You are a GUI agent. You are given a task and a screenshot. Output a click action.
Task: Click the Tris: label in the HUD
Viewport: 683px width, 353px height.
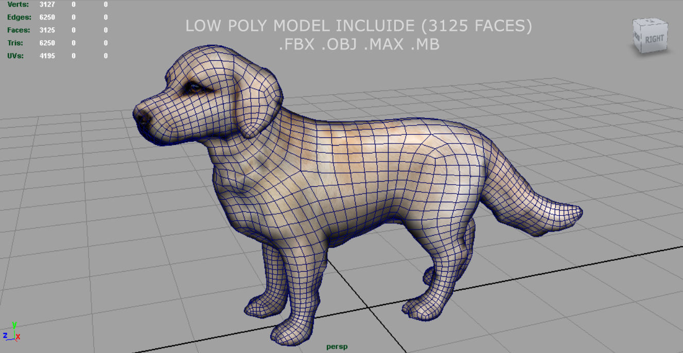[x=16, y=43]
